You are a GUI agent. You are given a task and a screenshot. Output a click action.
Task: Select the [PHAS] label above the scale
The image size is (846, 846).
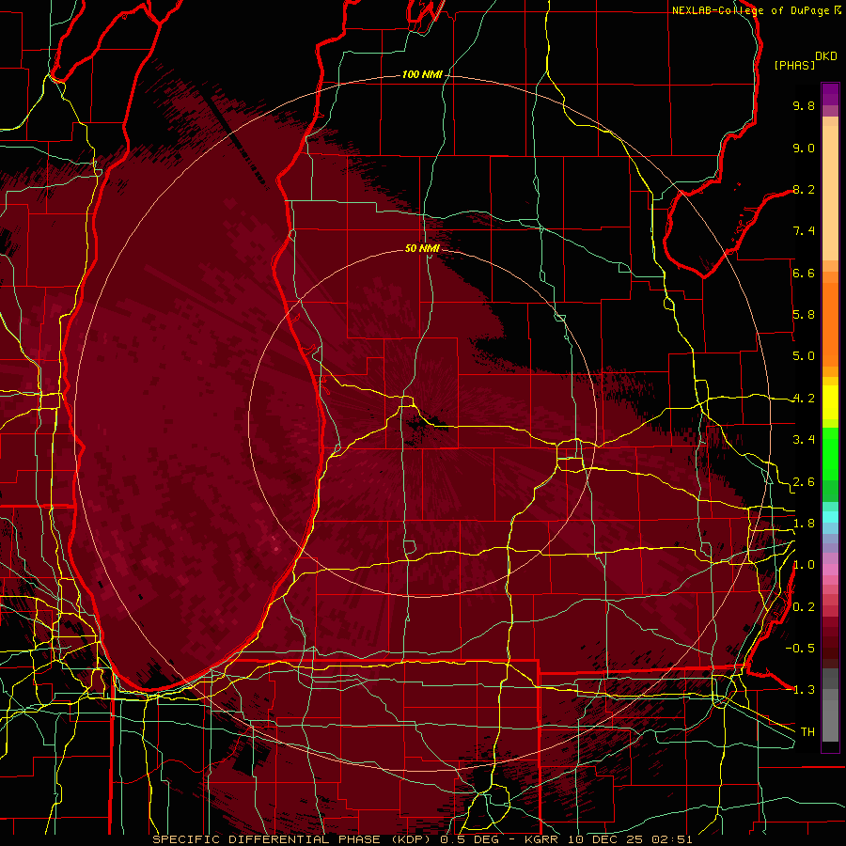click(x=794, y=65)
